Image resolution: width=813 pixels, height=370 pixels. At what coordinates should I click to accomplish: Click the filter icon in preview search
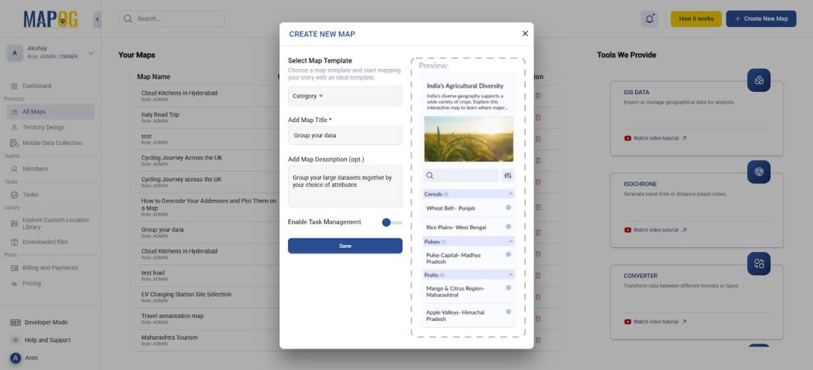pyautogui.click(x=508, y=176)
